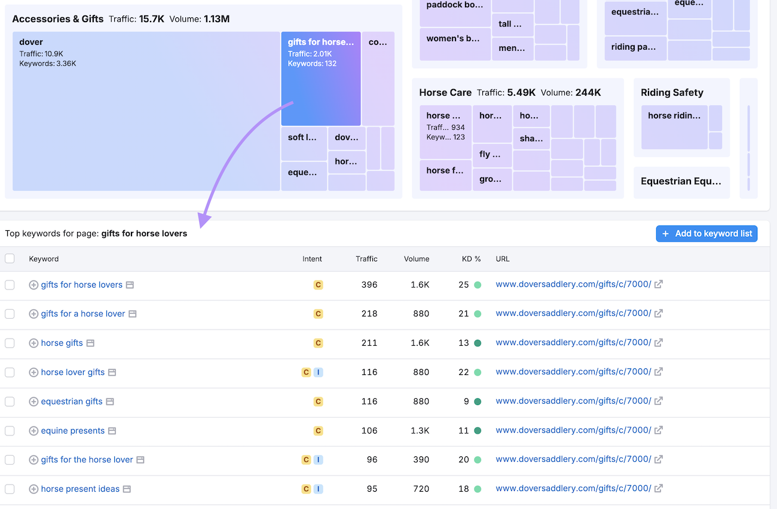777x509 pixels.
Task: Open the 'gifts for horse lovers' keyword link
Action: coord(81,285)
